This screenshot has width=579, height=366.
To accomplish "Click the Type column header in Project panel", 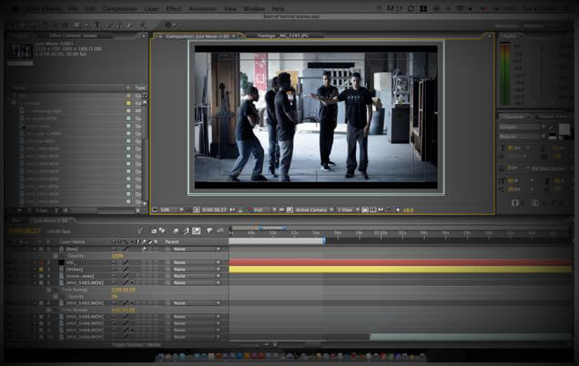I will pyautogui.click(x=140, y=87).
